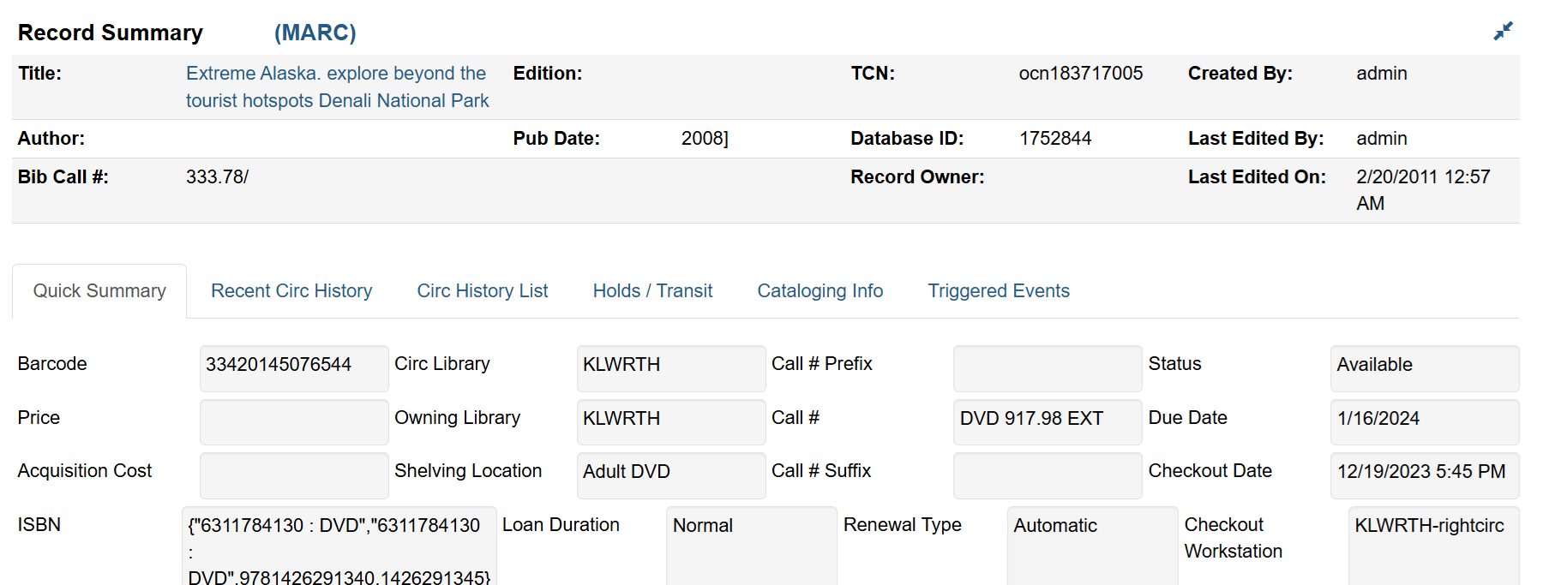Click the Status Available field
The height and width of the screenshot is (585, 1543).
click(x=1424, y=368)
